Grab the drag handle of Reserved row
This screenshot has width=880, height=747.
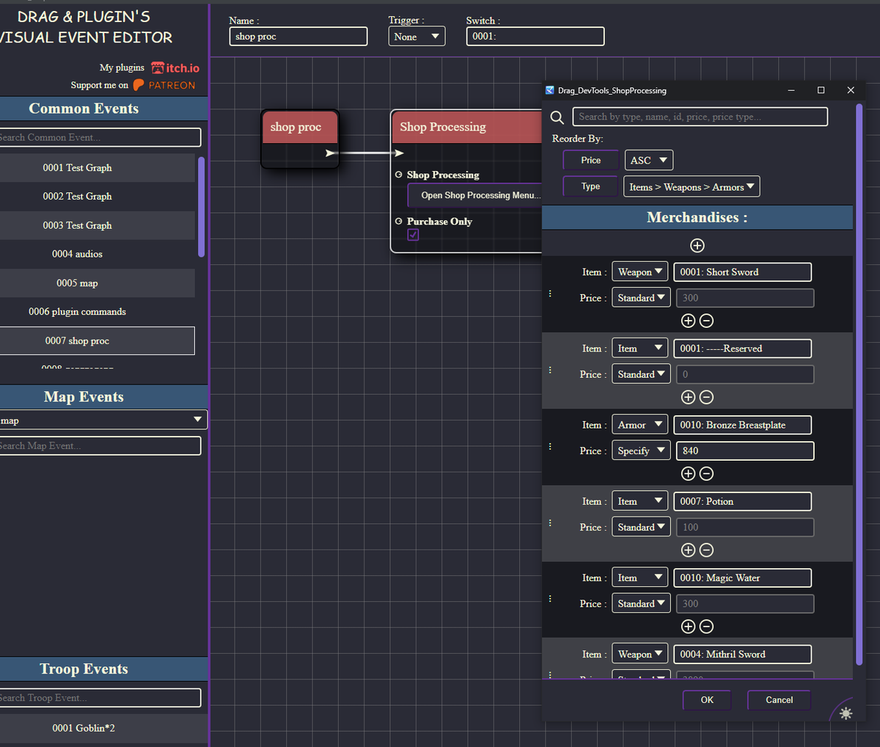tap(550, 370)
